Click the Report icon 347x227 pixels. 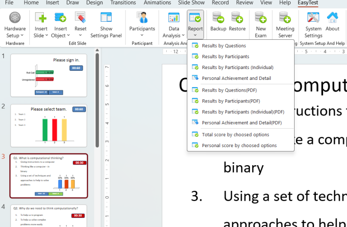[x=195, y=18]
